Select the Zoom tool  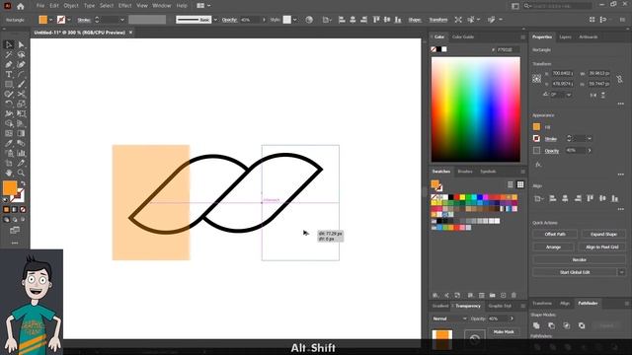point(21,174)
